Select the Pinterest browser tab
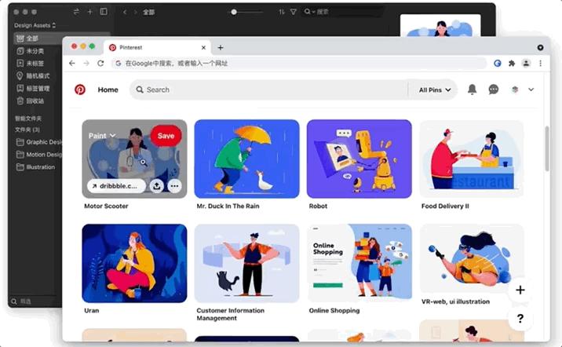The width and height of the screenshot is (562, 347). click(157, 48)
